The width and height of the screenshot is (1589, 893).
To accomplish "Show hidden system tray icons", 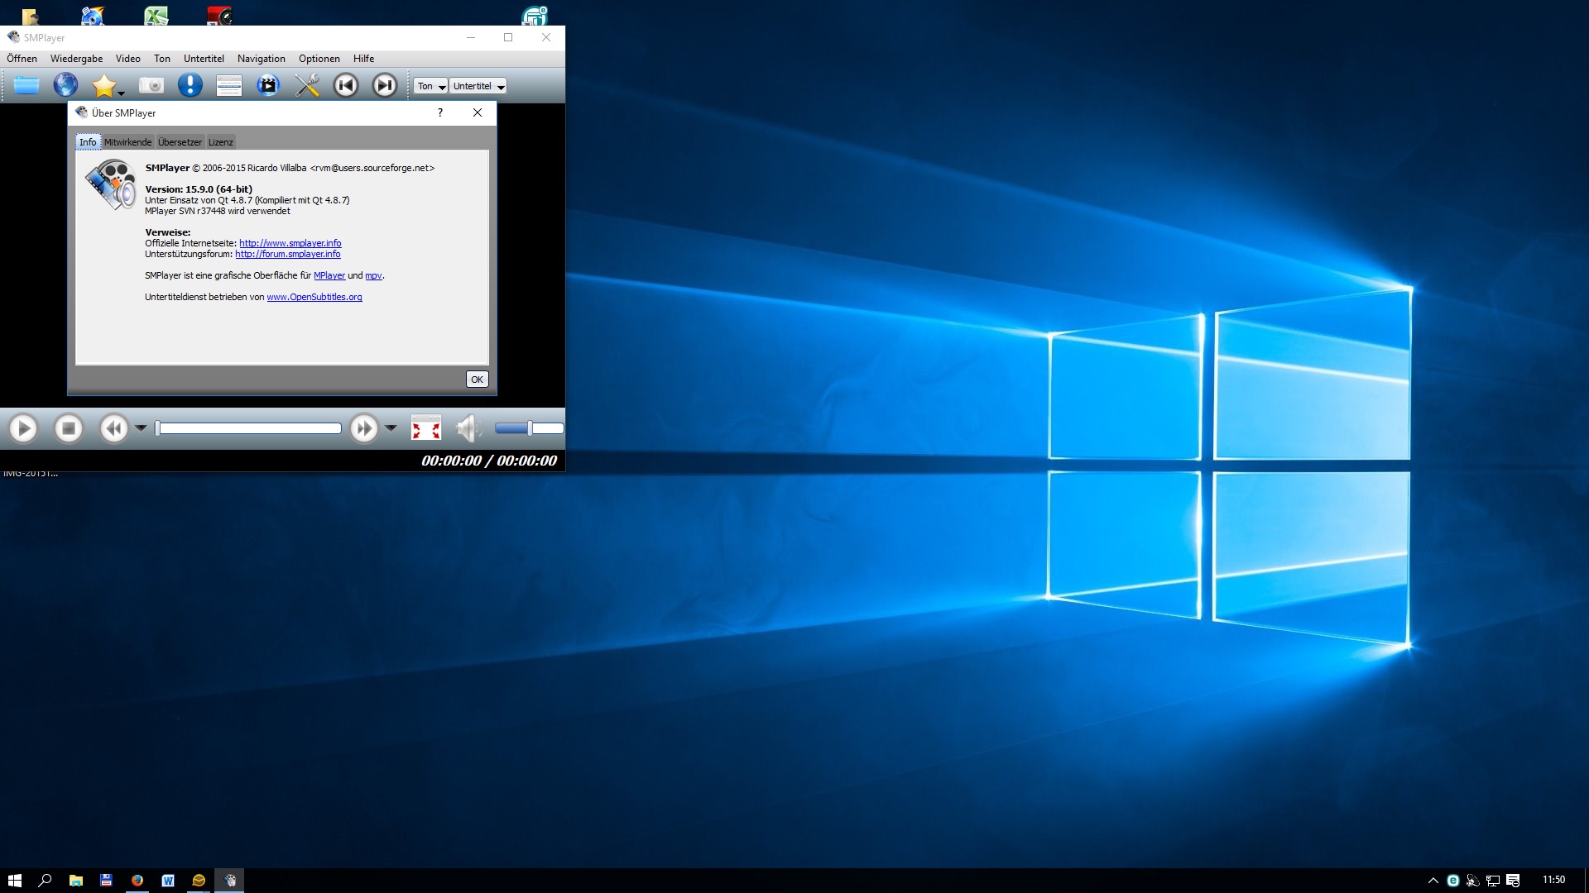I will [1433, 881].
